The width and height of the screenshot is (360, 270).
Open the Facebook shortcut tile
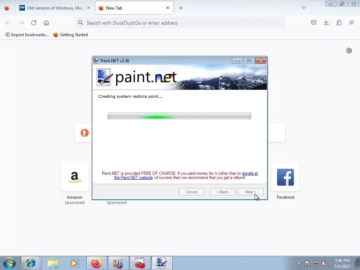[285, 177]
